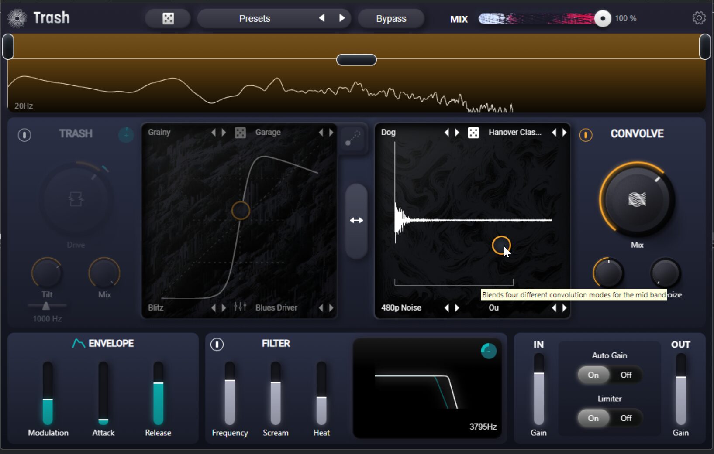Toggle the Convolve module power button
Viewport: 714px width, 454px height.
pos(586,135)
